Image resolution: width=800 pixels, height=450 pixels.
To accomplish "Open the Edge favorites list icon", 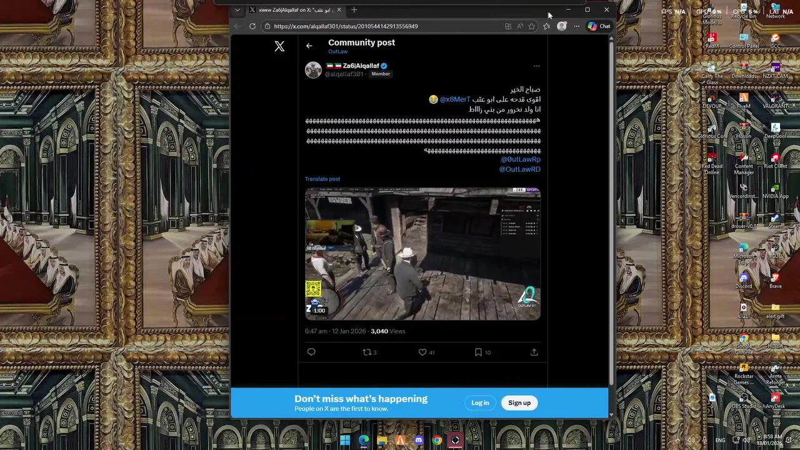I will [547, 26].
